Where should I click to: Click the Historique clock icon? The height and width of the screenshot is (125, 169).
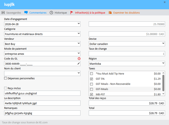[x=51, y=13]
